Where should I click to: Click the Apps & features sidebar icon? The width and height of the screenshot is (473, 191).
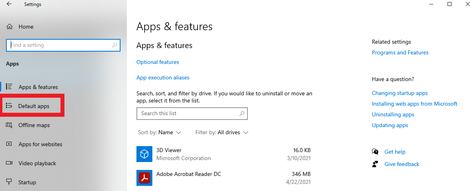click(x=9, y=87)
